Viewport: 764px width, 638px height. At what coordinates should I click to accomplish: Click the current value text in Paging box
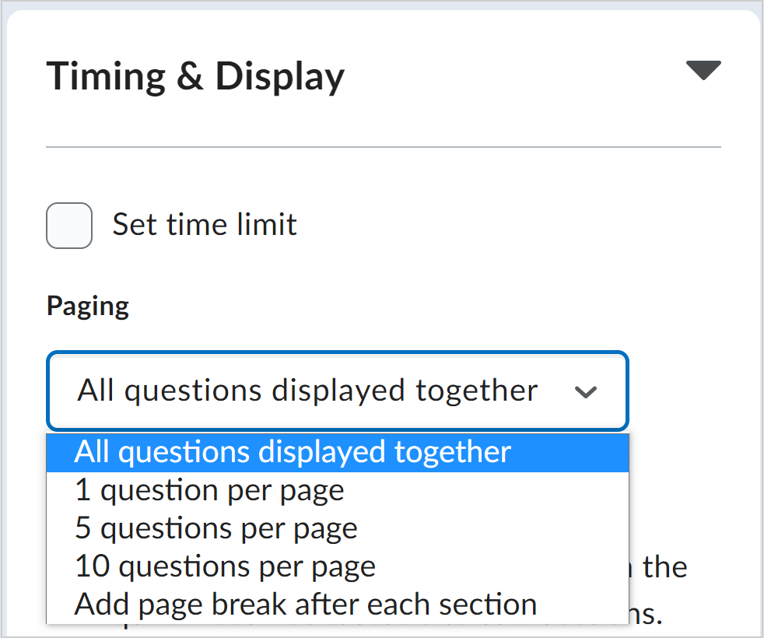pos(307,391)
